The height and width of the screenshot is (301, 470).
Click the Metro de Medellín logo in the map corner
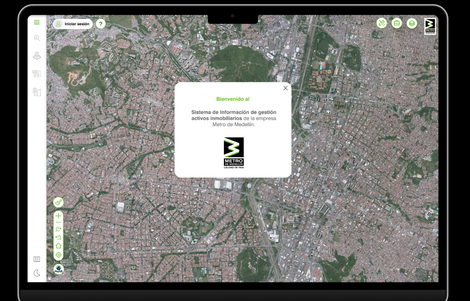click(430, 27)
